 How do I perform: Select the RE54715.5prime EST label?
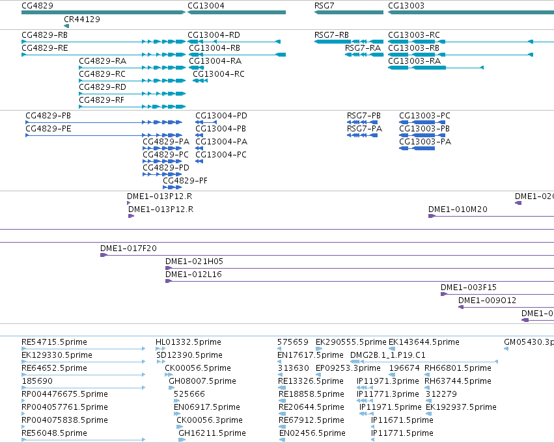click(x=55, y=342)
